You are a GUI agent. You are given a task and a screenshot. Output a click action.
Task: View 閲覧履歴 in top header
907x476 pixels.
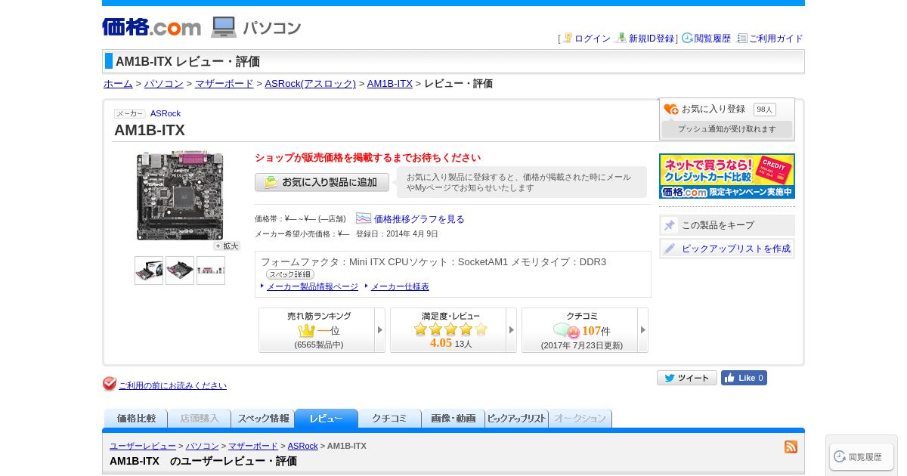click(x=713, y=39)
